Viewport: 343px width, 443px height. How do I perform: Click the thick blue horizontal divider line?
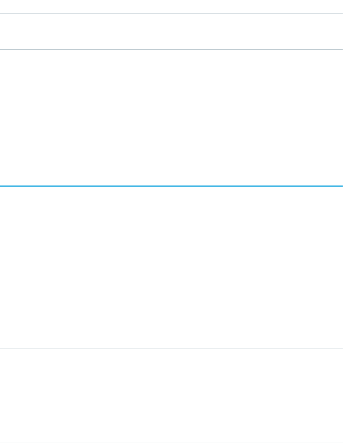point(171,186)
